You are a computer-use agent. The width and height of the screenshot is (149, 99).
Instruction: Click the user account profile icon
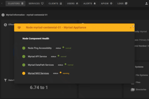click(x=146, y=4)
